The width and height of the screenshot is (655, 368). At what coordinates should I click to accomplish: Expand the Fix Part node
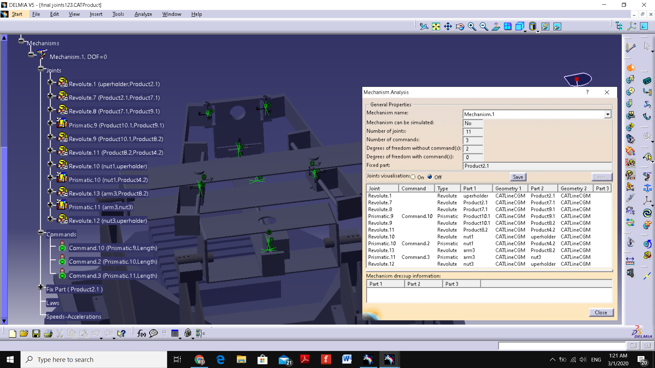point(41,287)
